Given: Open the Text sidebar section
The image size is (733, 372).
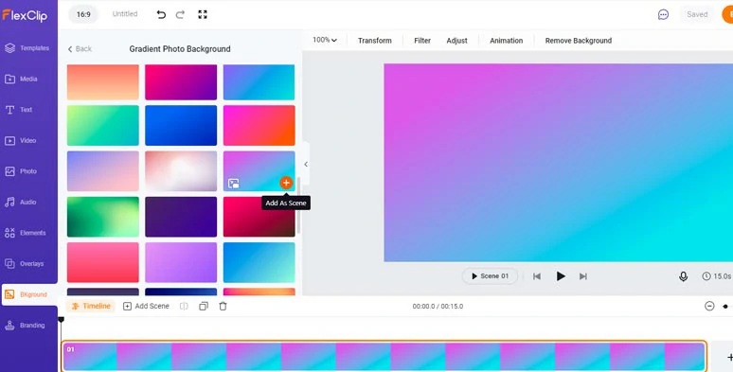Looking at the screenshot, I should click(19, 110).
